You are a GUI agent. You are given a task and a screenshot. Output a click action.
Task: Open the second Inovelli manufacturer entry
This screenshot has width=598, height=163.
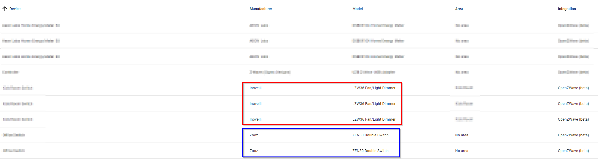pyautogui.click(x=255, y=104)
